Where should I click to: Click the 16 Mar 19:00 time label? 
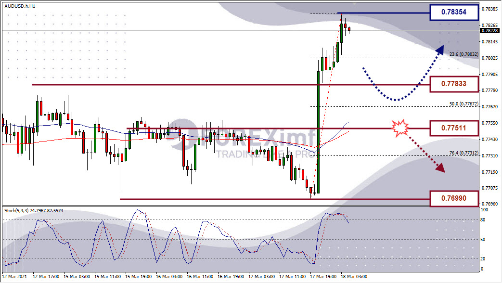(231, 277)
